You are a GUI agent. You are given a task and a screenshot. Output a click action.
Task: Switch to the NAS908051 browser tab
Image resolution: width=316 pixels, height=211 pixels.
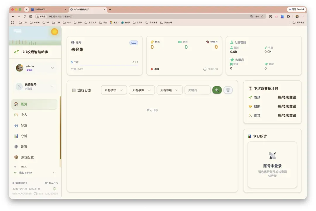(48, 9)
